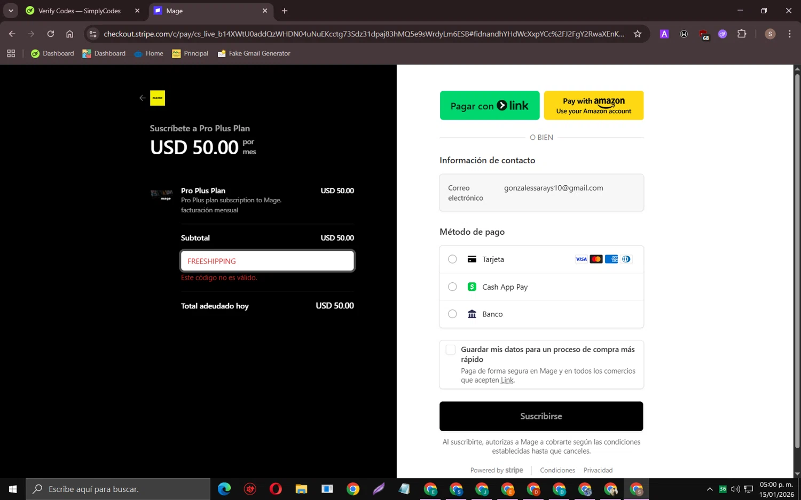Open the Principal bookmark
The image size is (801, 500).
point(190,53)
